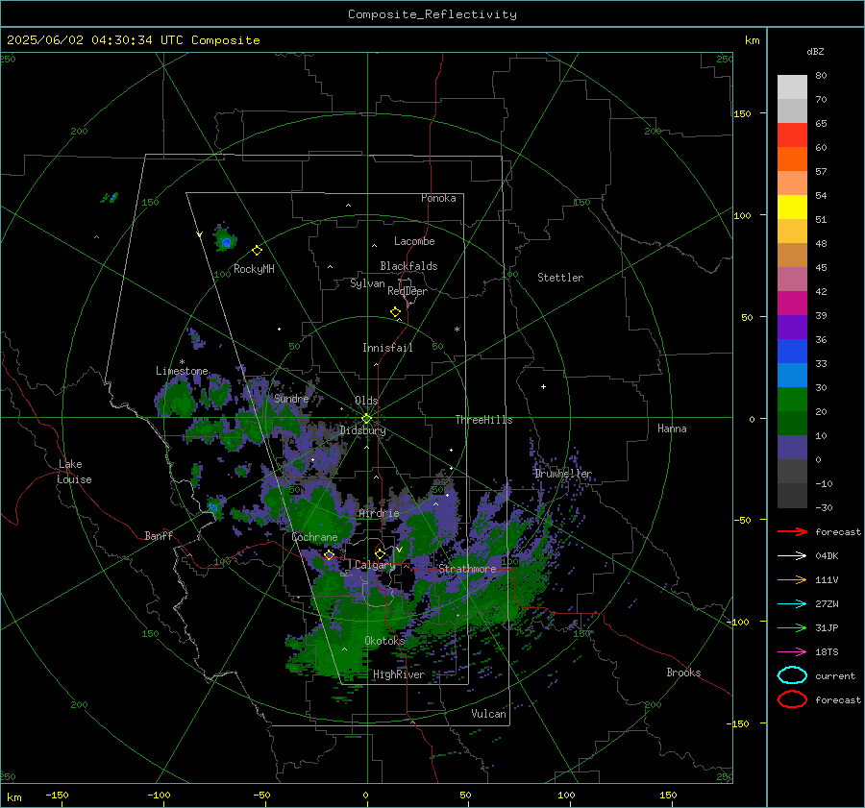Screen dimensions: 865x808
Task: Click the Sundre city label
Action: click(x=291, y=398)
